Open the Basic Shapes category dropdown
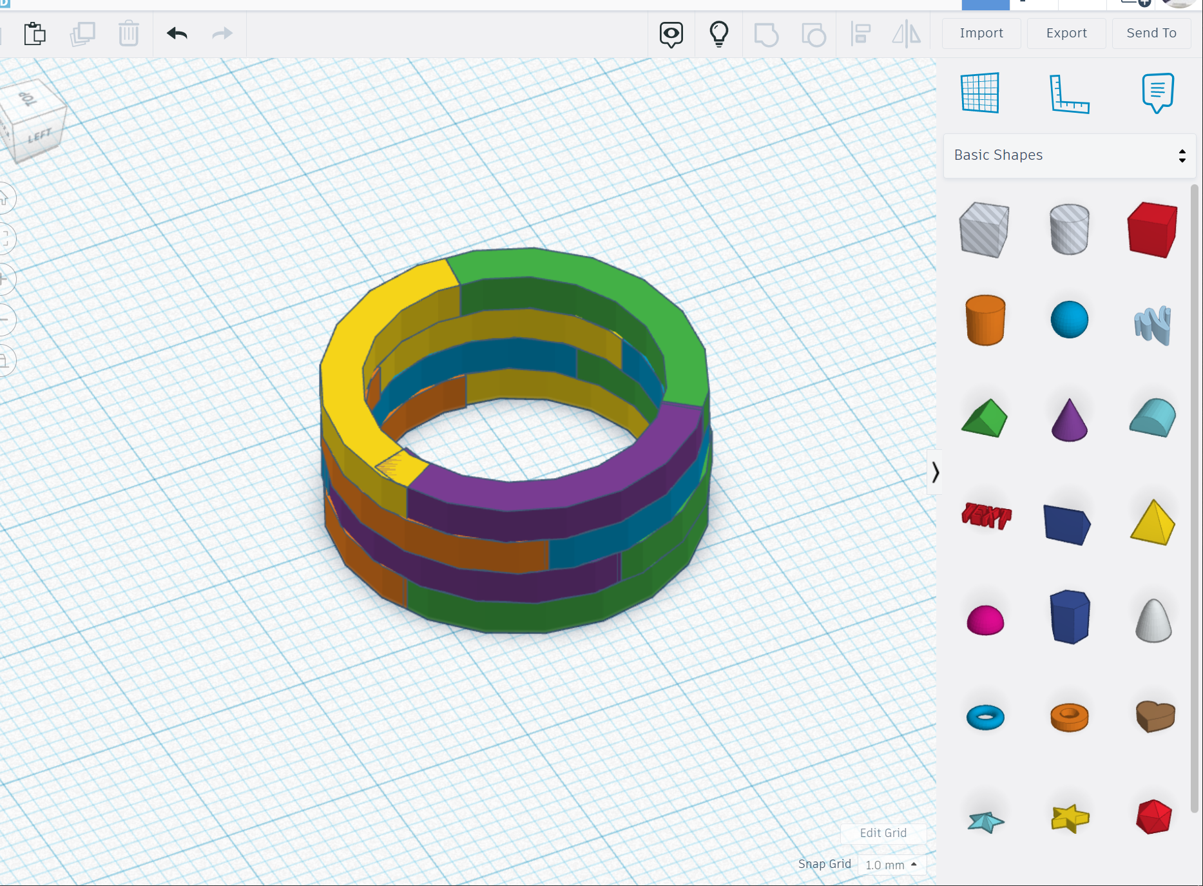The height and width of the screenshot is (886, 1203). 1070,155
